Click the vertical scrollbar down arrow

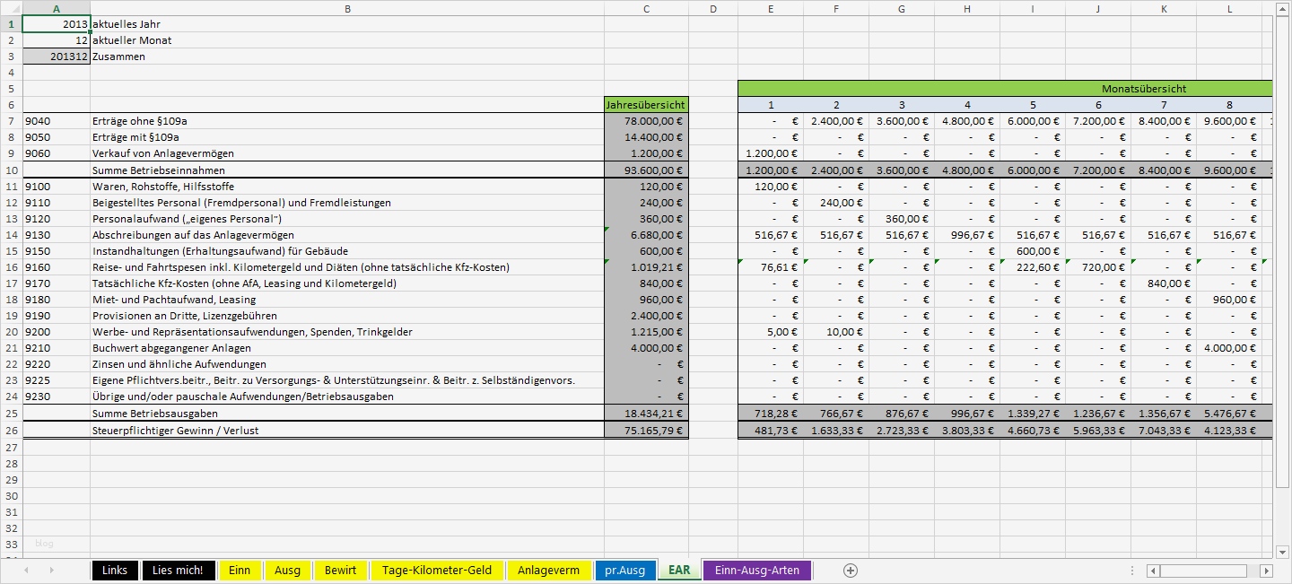(x=1283, y=552)
